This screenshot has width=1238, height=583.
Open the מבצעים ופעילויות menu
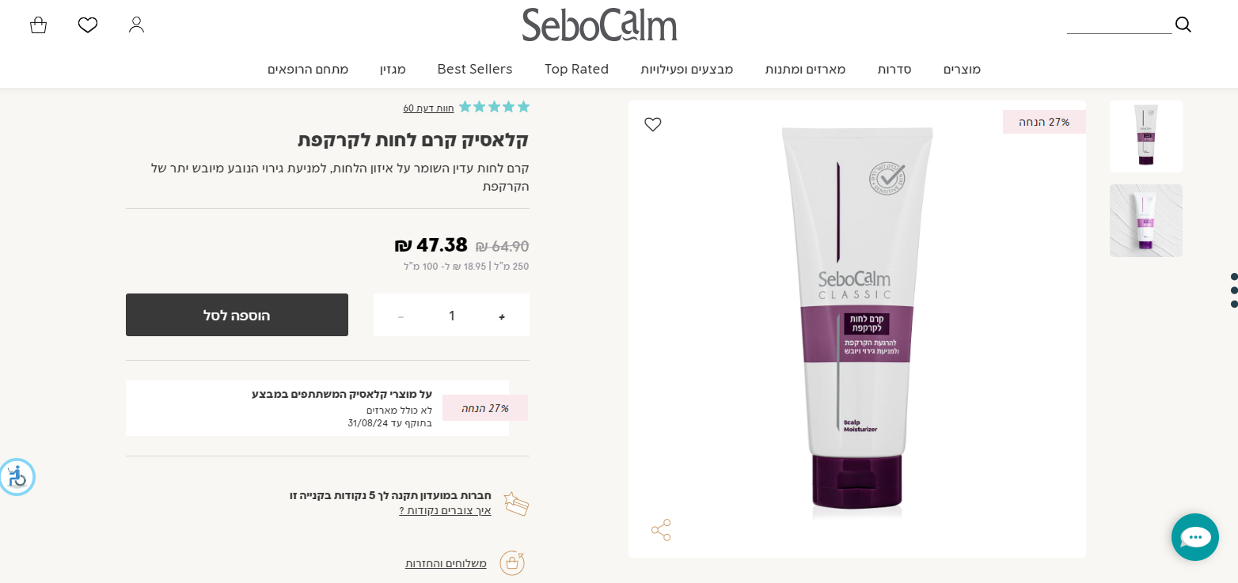coord(687,70)
